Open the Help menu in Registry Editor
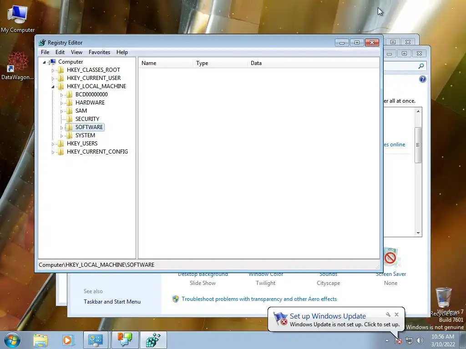466x349 pixels. click(x=122, y=52)
